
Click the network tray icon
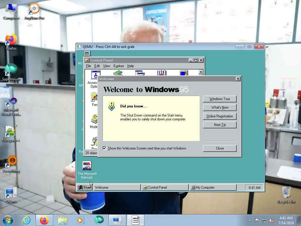coord(264,221)
